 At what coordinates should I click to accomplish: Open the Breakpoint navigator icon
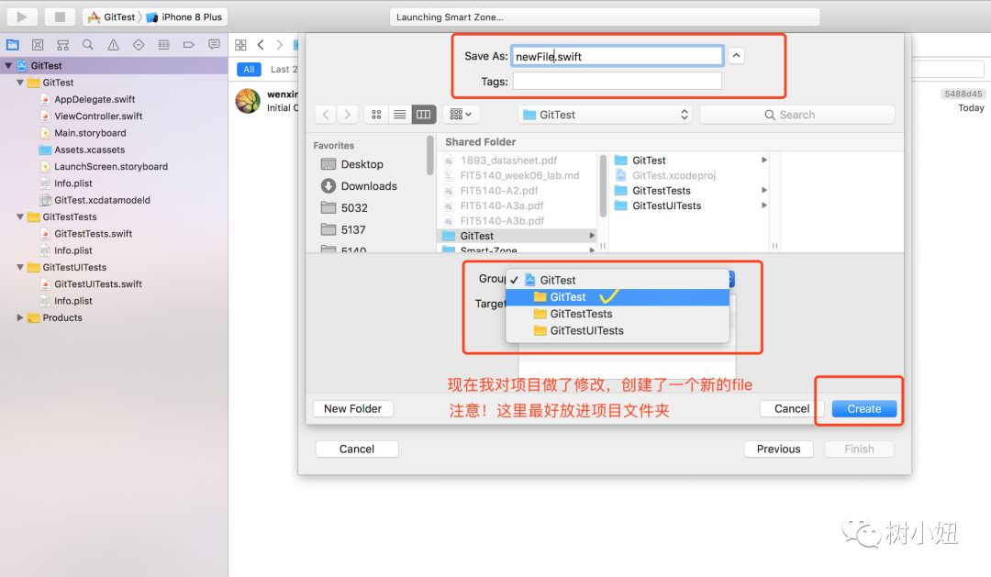point(188,45)
